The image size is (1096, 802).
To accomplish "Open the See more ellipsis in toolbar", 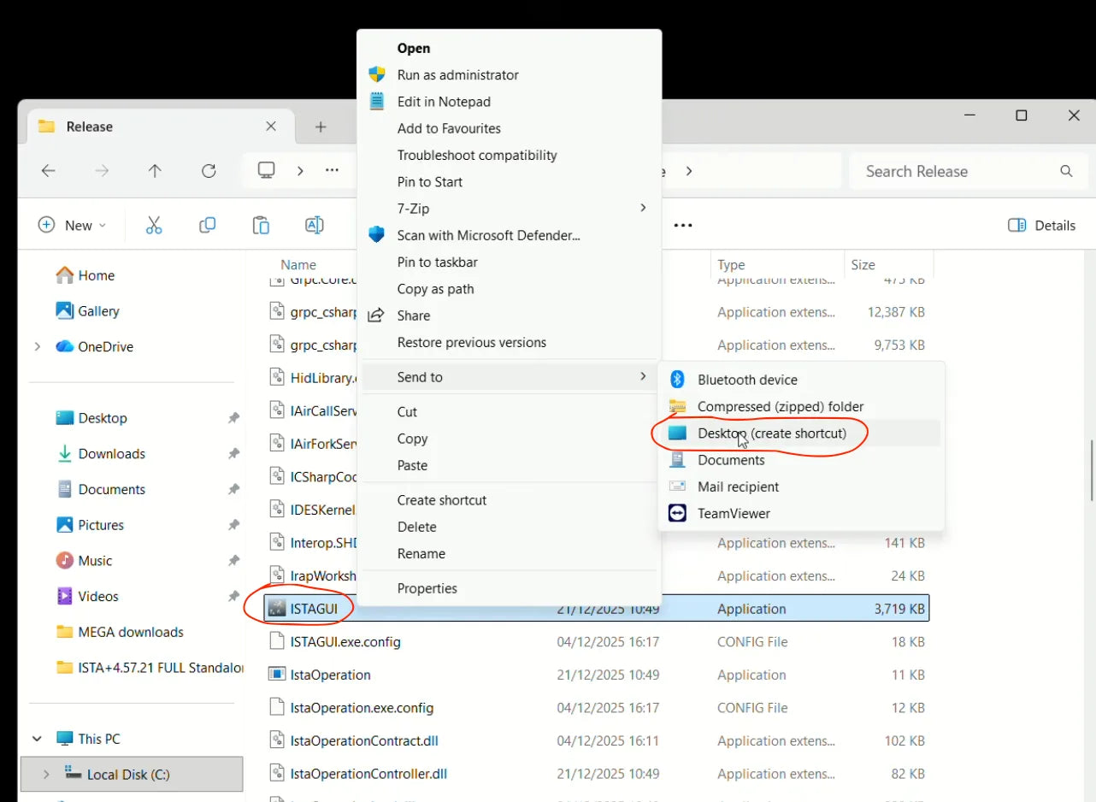I will point(682,225).
